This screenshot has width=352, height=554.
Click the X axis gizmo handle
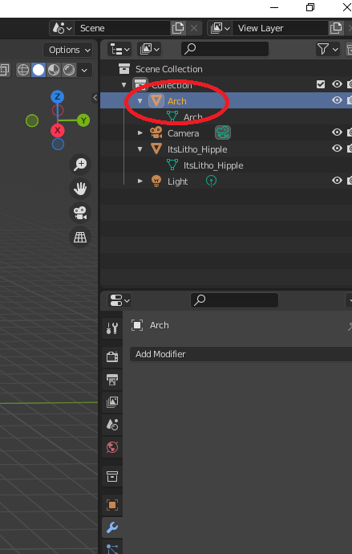pyautogui.click(x=58, y=130)
